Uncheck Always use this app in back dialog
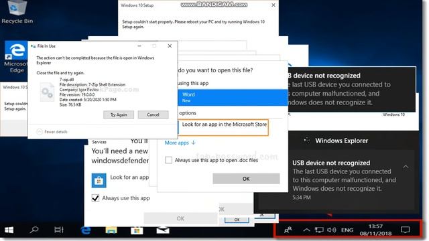Screen dimensions: 429x241 click(x=95, y=198)
